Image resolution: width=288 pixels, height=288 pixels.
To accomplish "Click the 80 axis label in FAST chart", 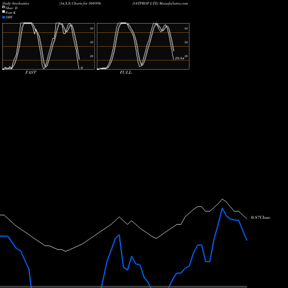I will click(92, 28).
